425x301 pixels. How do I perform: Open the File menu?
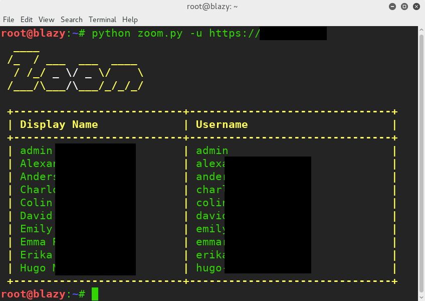pyautogui.click(x=9, y=20)
